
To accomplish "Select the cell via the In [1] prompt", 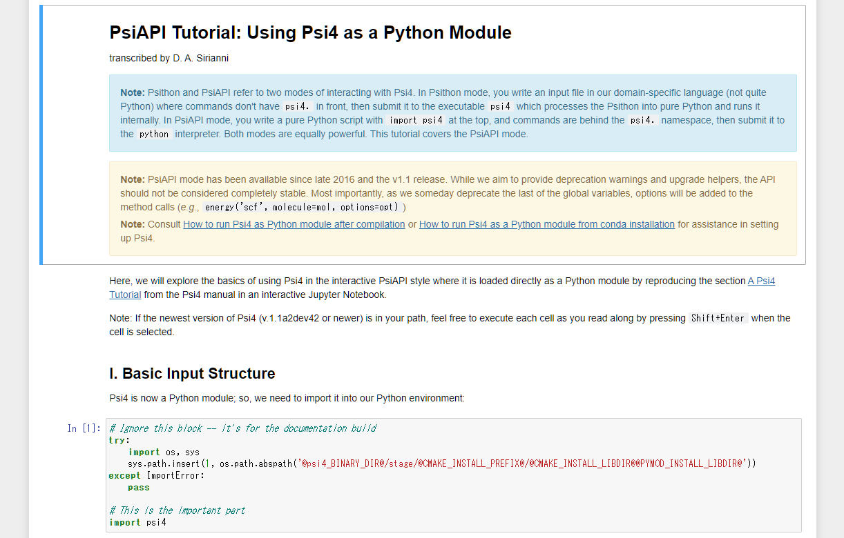I will pyautogui.click(x=84, y=428).
